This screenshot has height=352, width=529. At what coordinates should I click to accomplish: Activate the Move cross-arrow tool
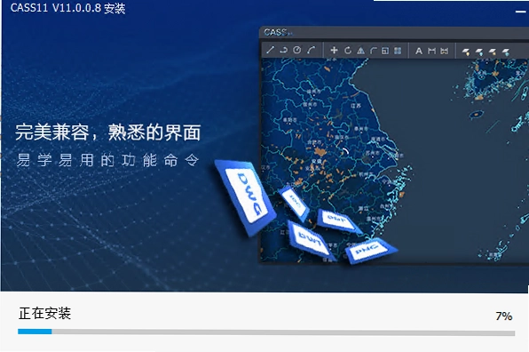pyautogui.click(x=334, y=51)
